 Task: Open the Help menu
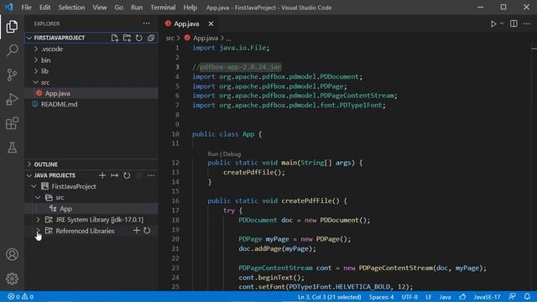(190, 8)
